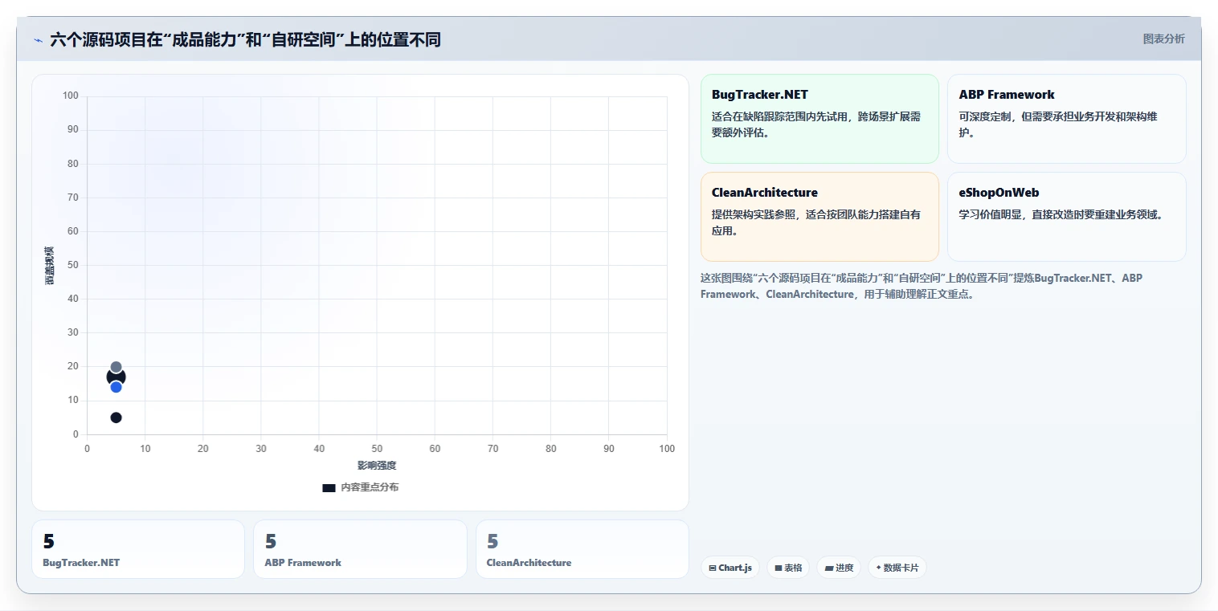The width and height of the screenshot is (1218, 611).
Task: Select the lowest black data point
Action: point(116,418)
